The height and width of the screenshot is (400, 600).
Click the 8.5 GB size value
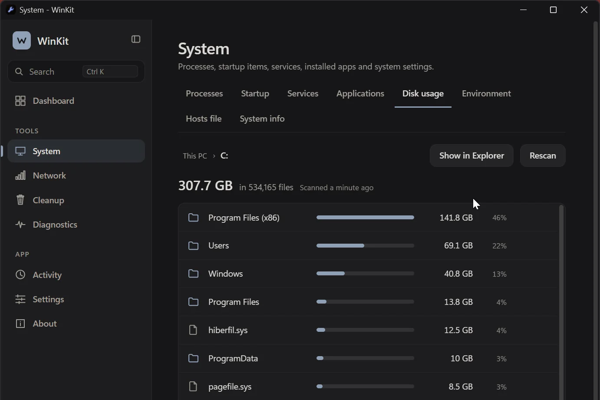pyautogui.click(x=461, y=387)
